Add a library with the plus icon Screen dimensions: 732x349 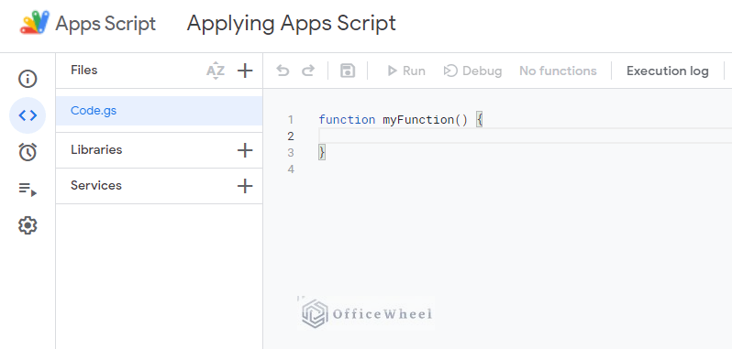click(x=245, y=150)
